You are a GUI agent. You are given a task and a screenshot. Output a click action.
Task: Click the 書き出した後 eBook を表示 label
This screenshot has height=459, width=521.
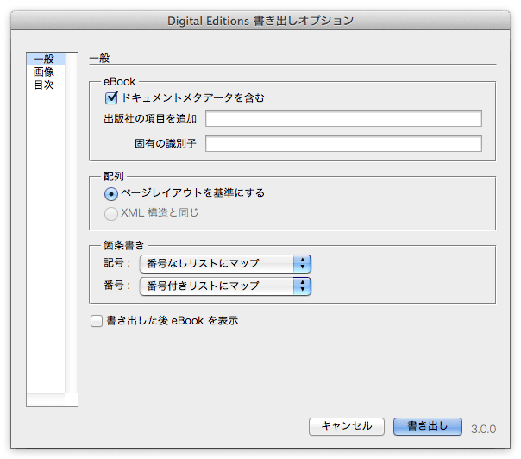coord(173,321)
